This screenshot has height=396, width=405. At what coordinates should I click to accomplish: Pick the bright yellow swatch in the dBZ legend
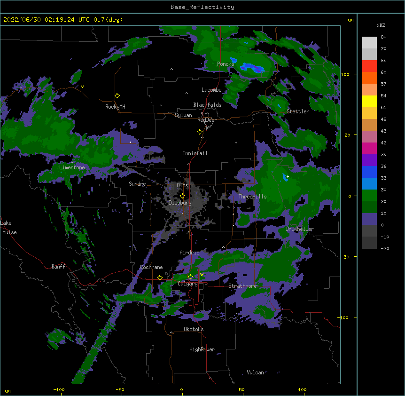pos(369,101)
